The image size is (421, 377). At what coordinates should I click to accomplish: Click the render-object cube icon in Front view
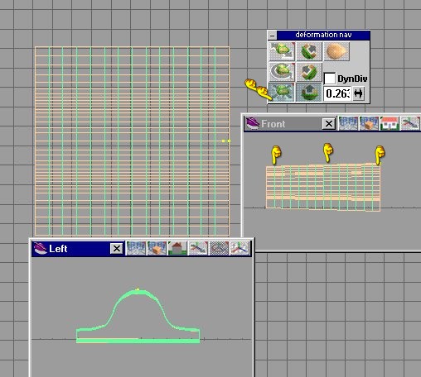[x=369, y=123]
